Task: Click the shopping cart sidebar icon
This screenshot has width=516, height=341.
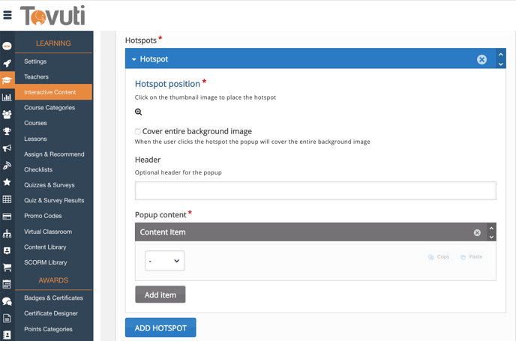Action: pos(7,268)
